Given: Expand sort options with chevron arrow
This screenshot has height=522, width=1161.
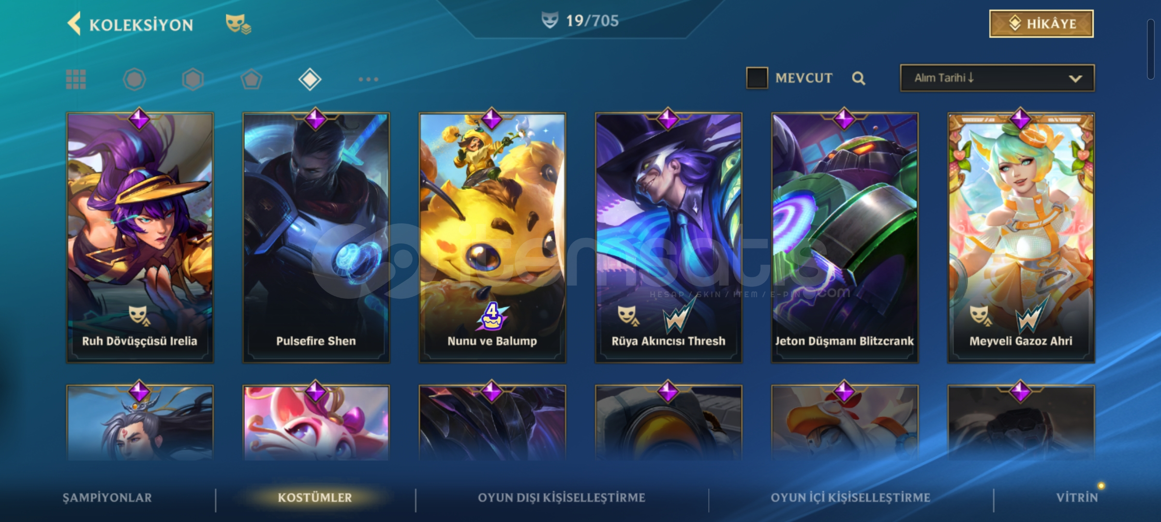Looking at the screenshot, I should (1075, 78).
